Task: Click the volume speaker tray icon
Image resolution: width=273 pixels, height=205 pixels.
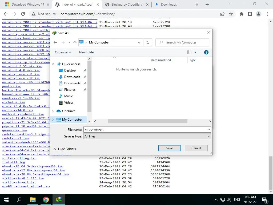Action: point(229,200)
